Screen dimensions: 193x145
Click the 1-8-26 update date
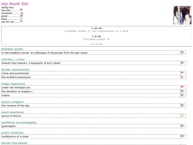(96, 37)
